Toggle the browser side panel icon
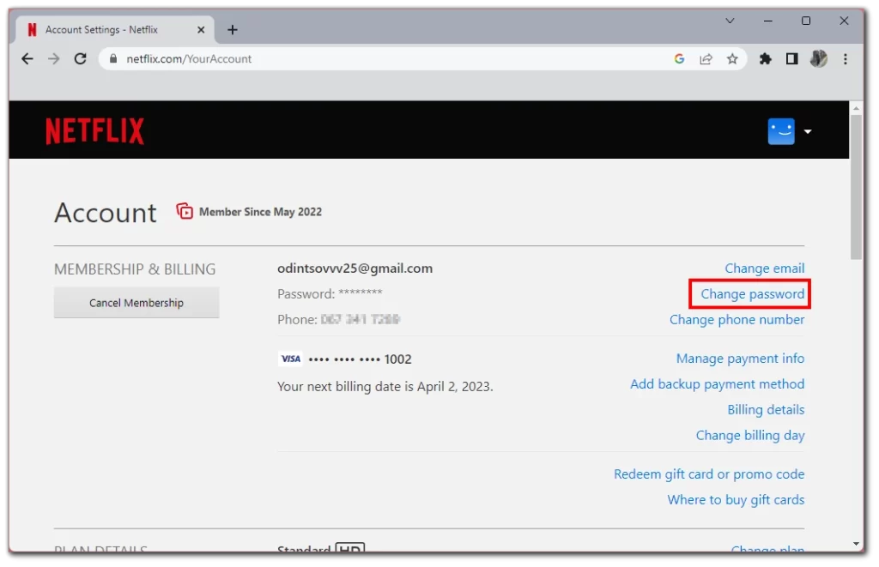 pos(791,59)
